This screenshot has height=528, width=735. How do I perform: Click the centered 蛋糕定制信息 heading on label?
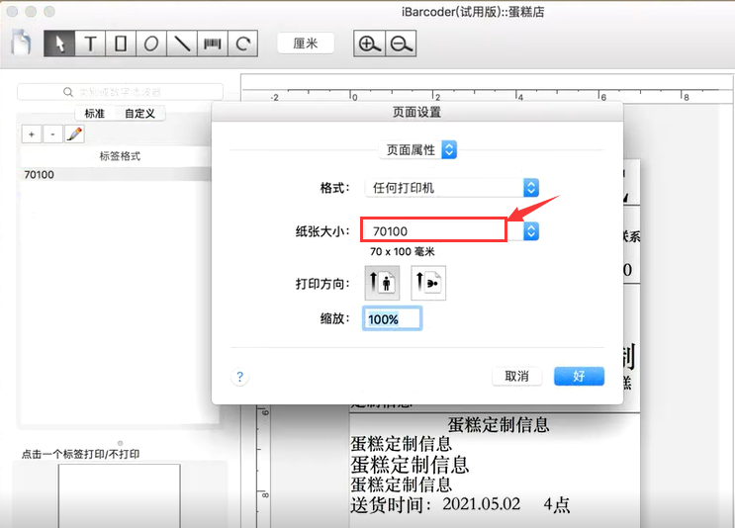[x=498, y=424]
